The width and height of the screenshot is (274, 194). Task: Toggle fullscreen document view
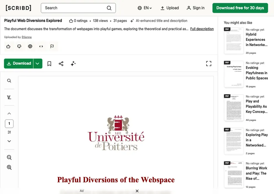(x=209, y=63)
